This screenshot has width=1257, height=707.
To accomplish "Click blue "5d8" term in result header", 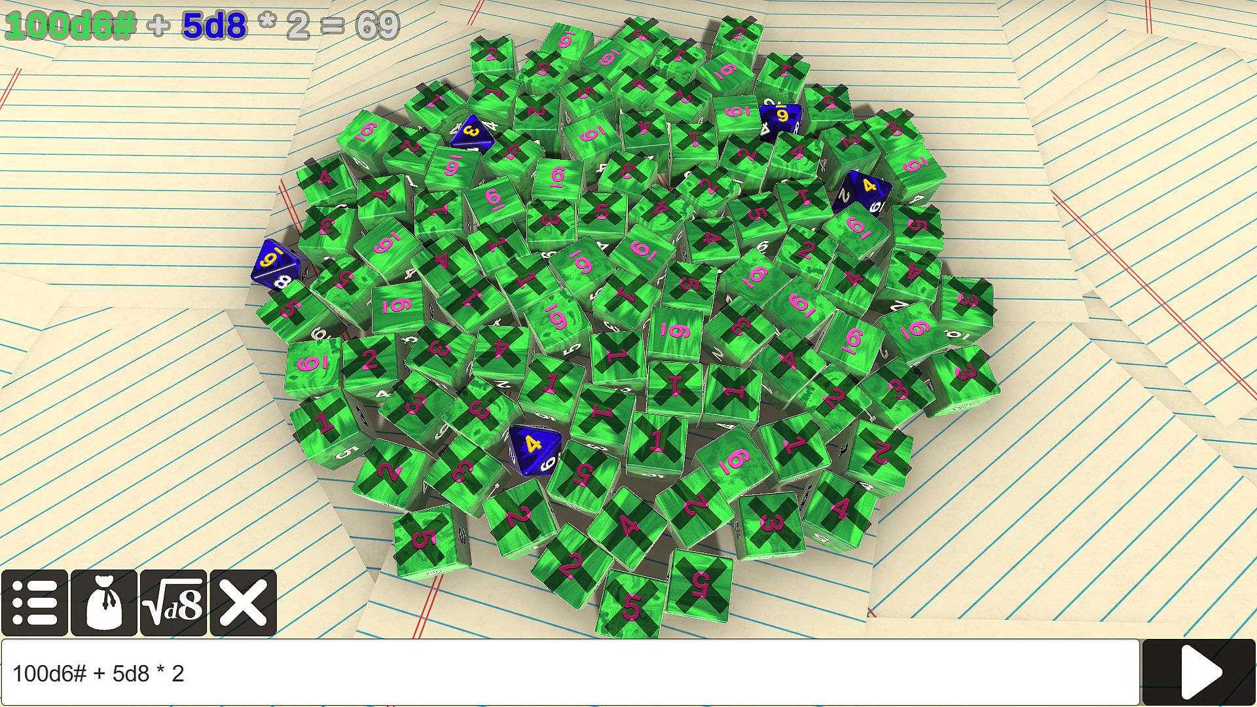I will pos(214,26).
